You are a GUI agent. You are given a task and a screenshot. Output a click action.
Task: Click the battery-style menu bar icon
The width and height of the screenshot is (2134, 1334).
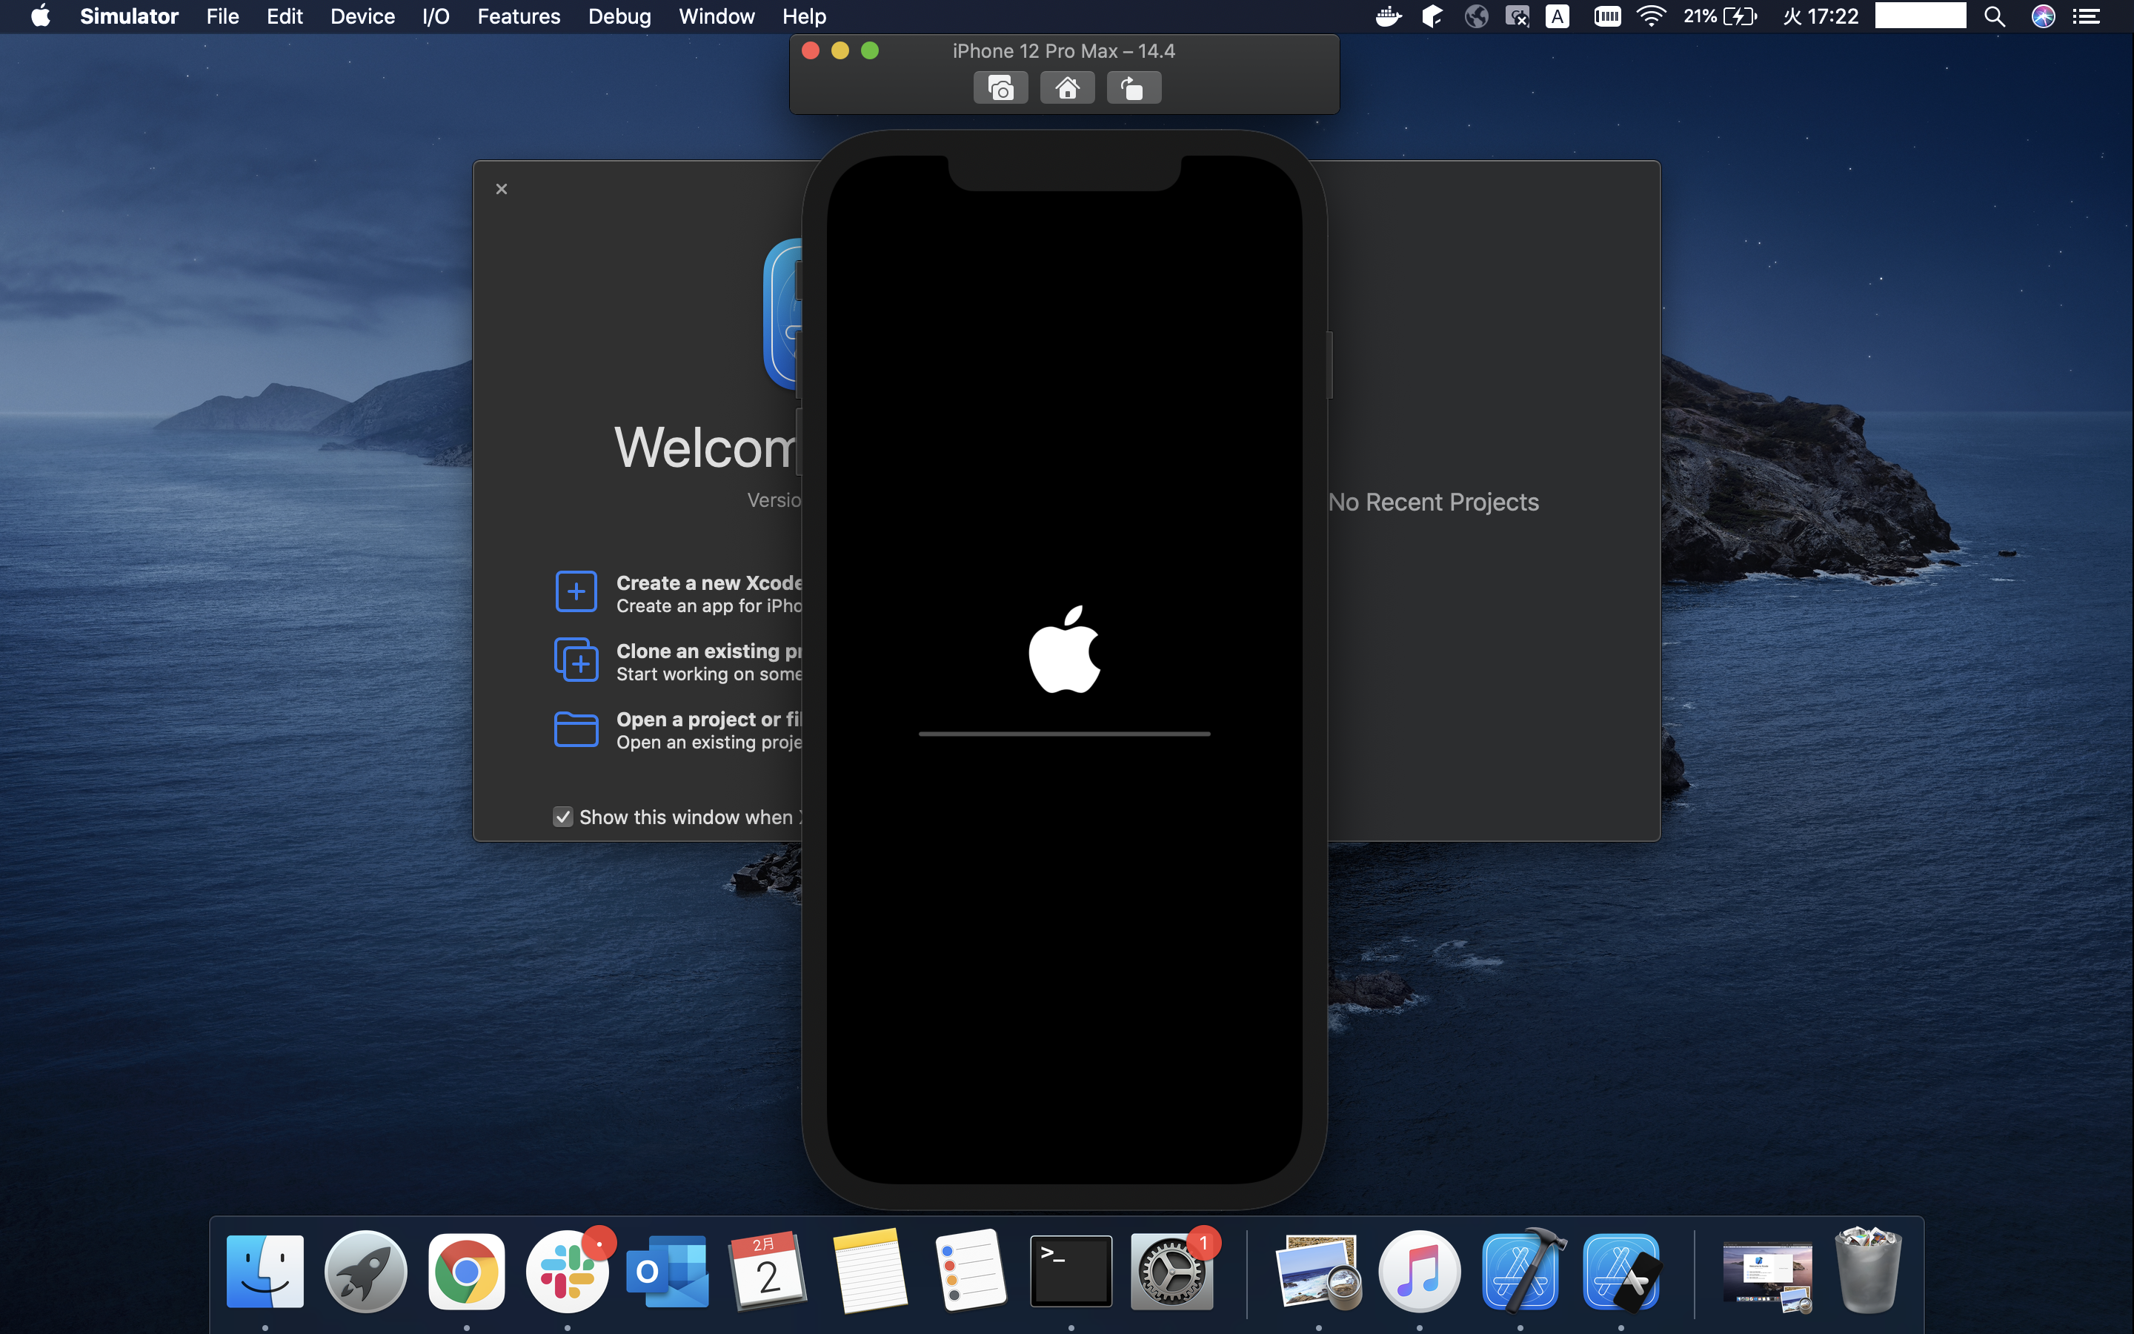click(x=1606, y=16)
